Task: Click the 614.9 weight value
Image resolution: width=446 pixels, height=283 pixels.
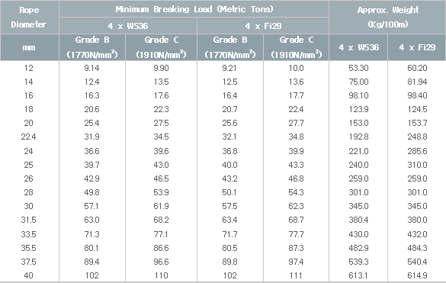Action: [x=417, y=275]
